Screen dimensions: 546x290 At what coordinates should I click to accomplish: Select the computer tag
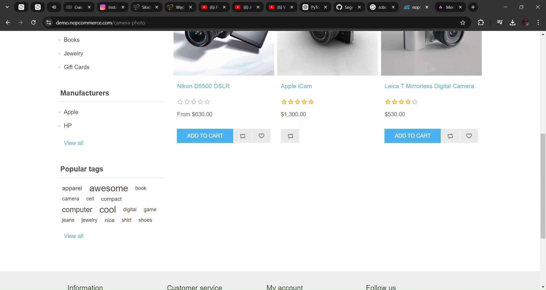(x=77, y=210)
